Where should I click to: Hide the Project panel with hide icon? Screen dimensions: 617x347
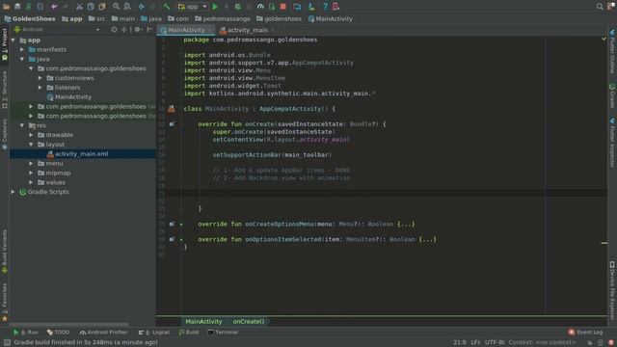[x=149, y=29]
